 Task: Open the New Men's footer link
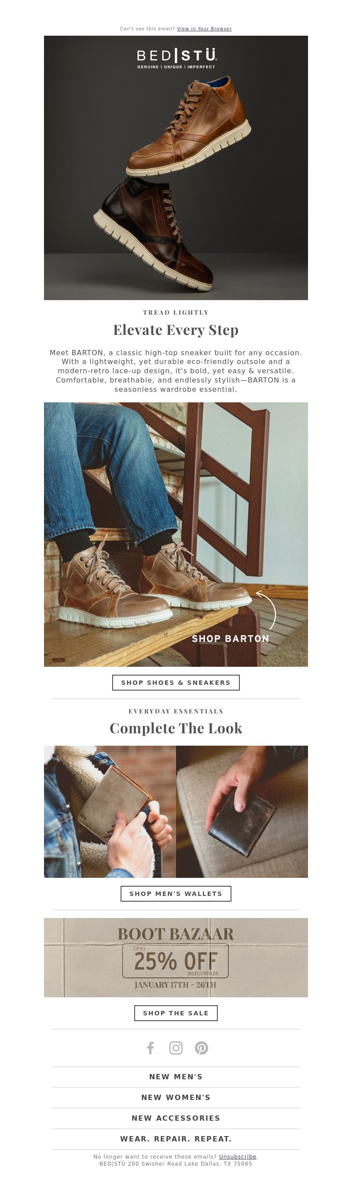(176, 1076)
